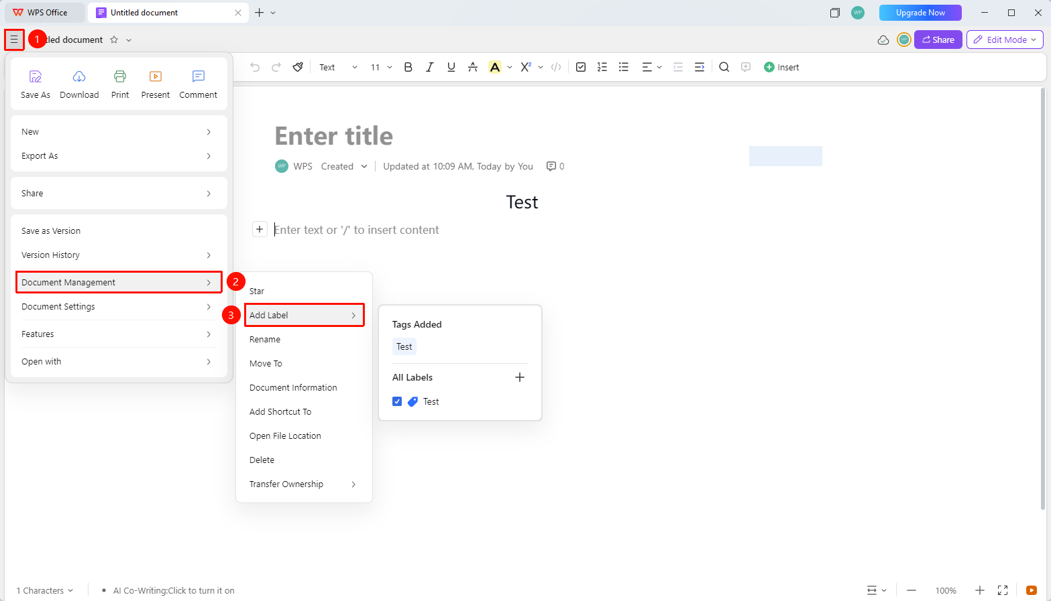The width and height of the screenshot is (1051, 601).
Task: Expand the Characters count dropdown
Action: click(44, 590)
